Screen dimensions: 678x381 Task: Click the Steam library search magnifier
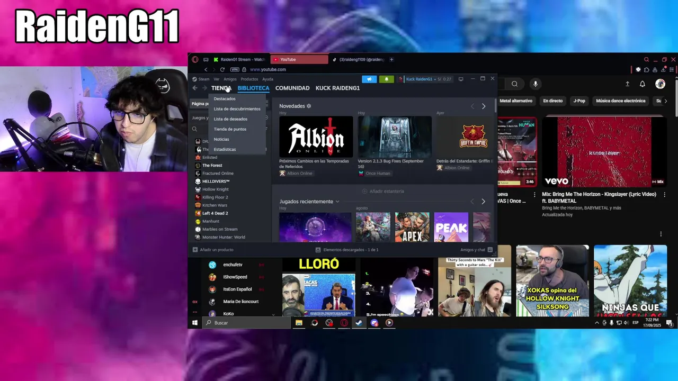(x=194, y=129)
